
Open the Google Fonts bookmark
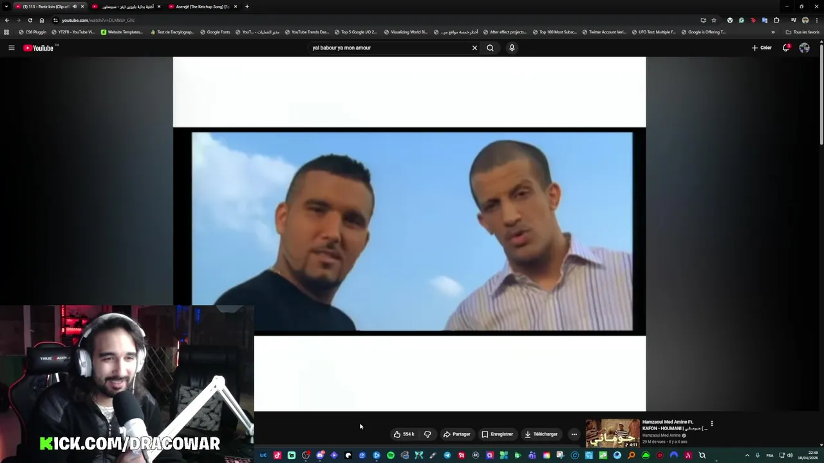pyautogui.click(x=215, y=32)
